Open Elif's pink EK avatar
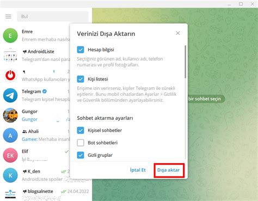Image resolution: width=258 pixels, height=201 pixels. 10,155
